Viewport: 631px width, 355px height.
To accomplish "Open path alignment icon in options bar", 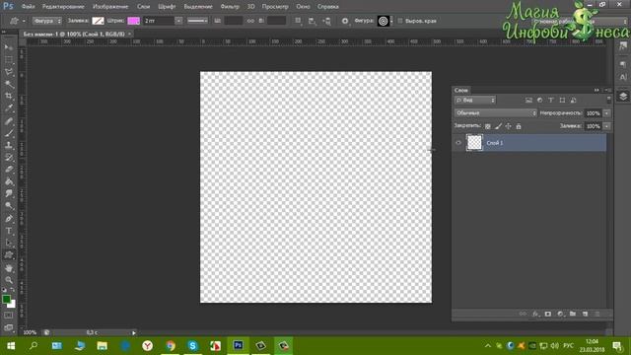I will [312, 21].
